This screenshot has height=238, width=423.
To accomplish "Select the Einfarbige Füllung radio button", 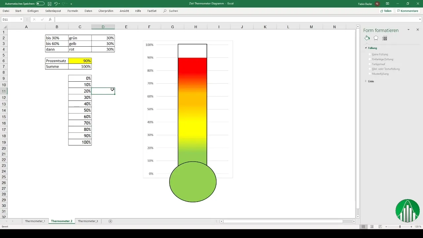I will (x=370, y=59).
